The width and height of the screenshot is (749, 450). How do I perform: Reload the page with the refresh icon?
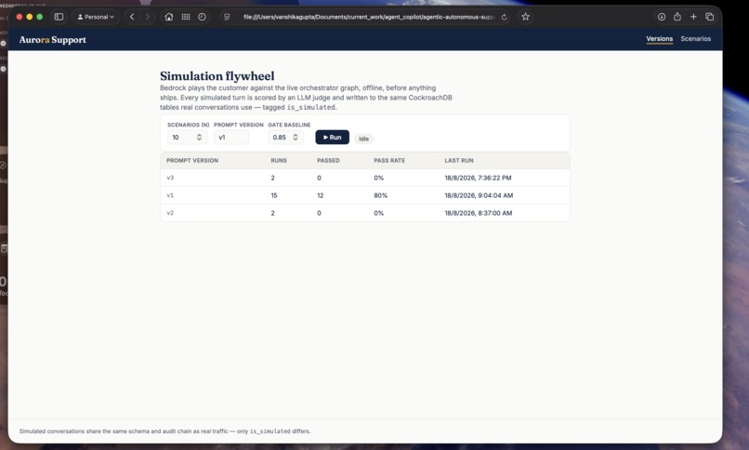[x=504, y=17]
